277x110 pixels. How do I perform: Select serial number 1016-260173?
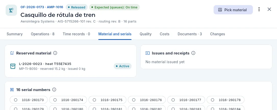[x=29, y=100]
